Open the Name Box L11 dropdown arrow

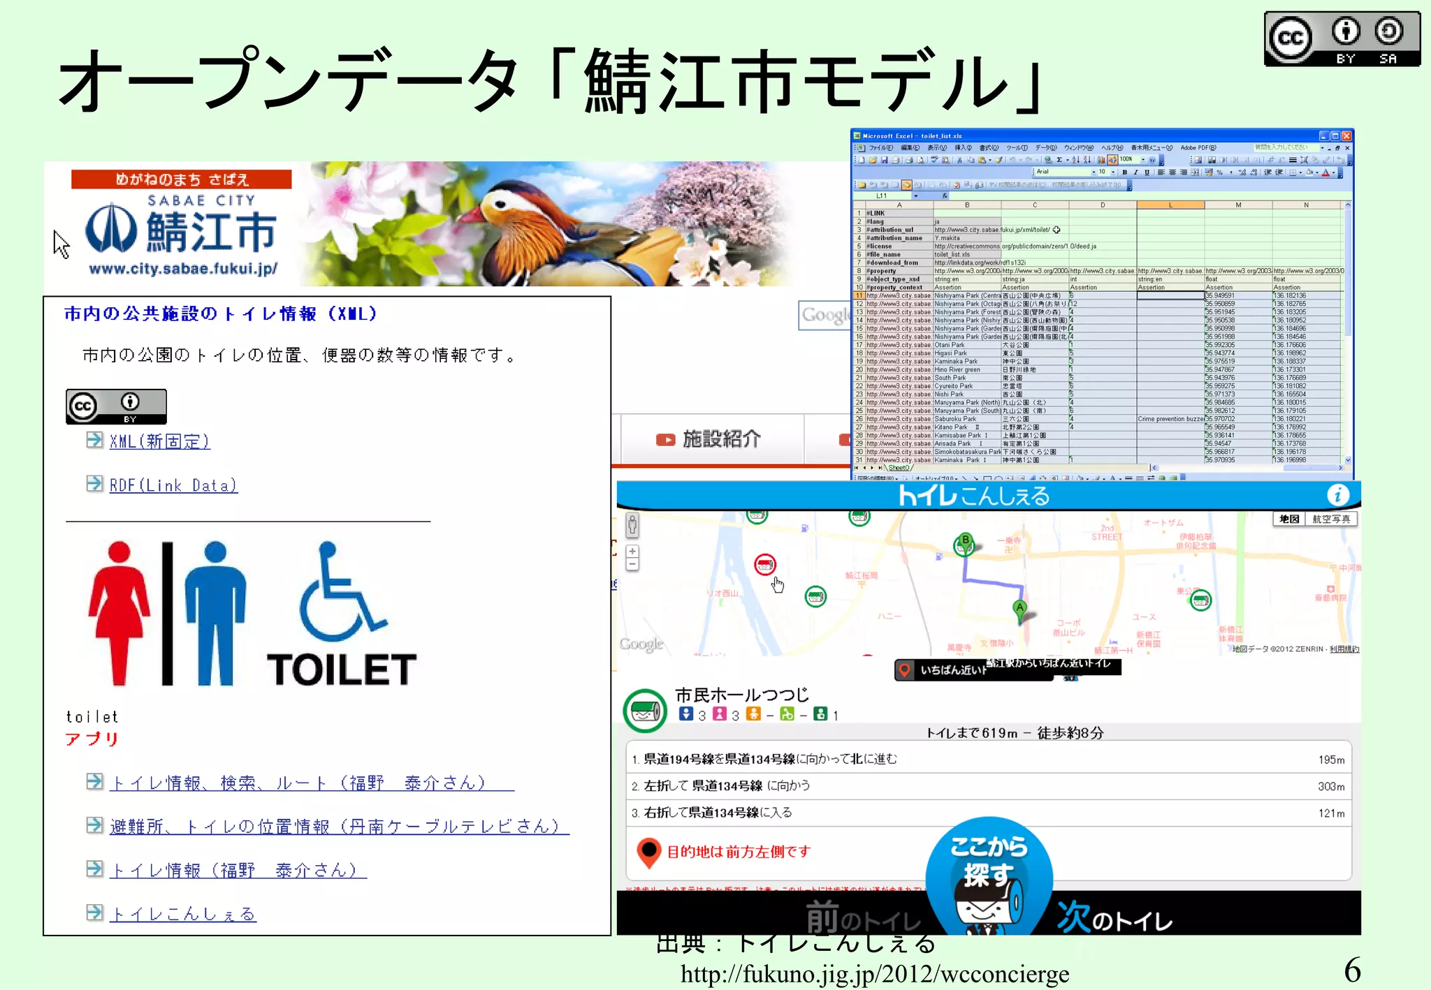tap(916, 196)
